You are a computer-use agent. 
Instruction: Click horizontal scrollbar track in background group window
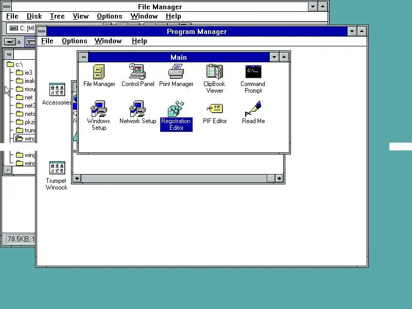[x=174, y=178]
